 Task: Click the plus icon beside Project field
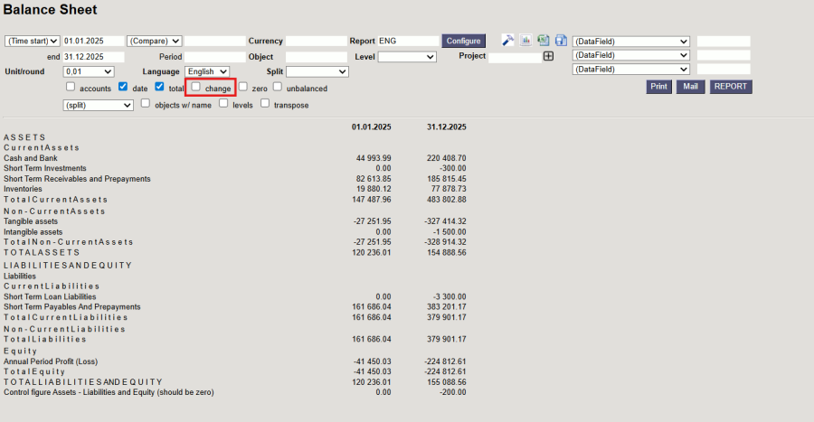548,56
